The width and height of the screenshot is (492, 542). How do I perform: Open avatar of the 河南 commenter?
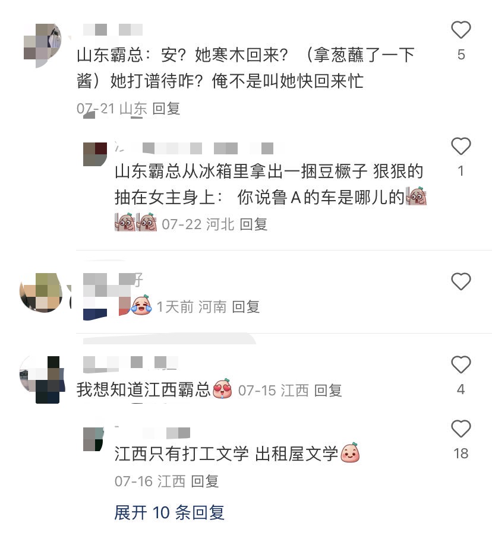point(42,293)
